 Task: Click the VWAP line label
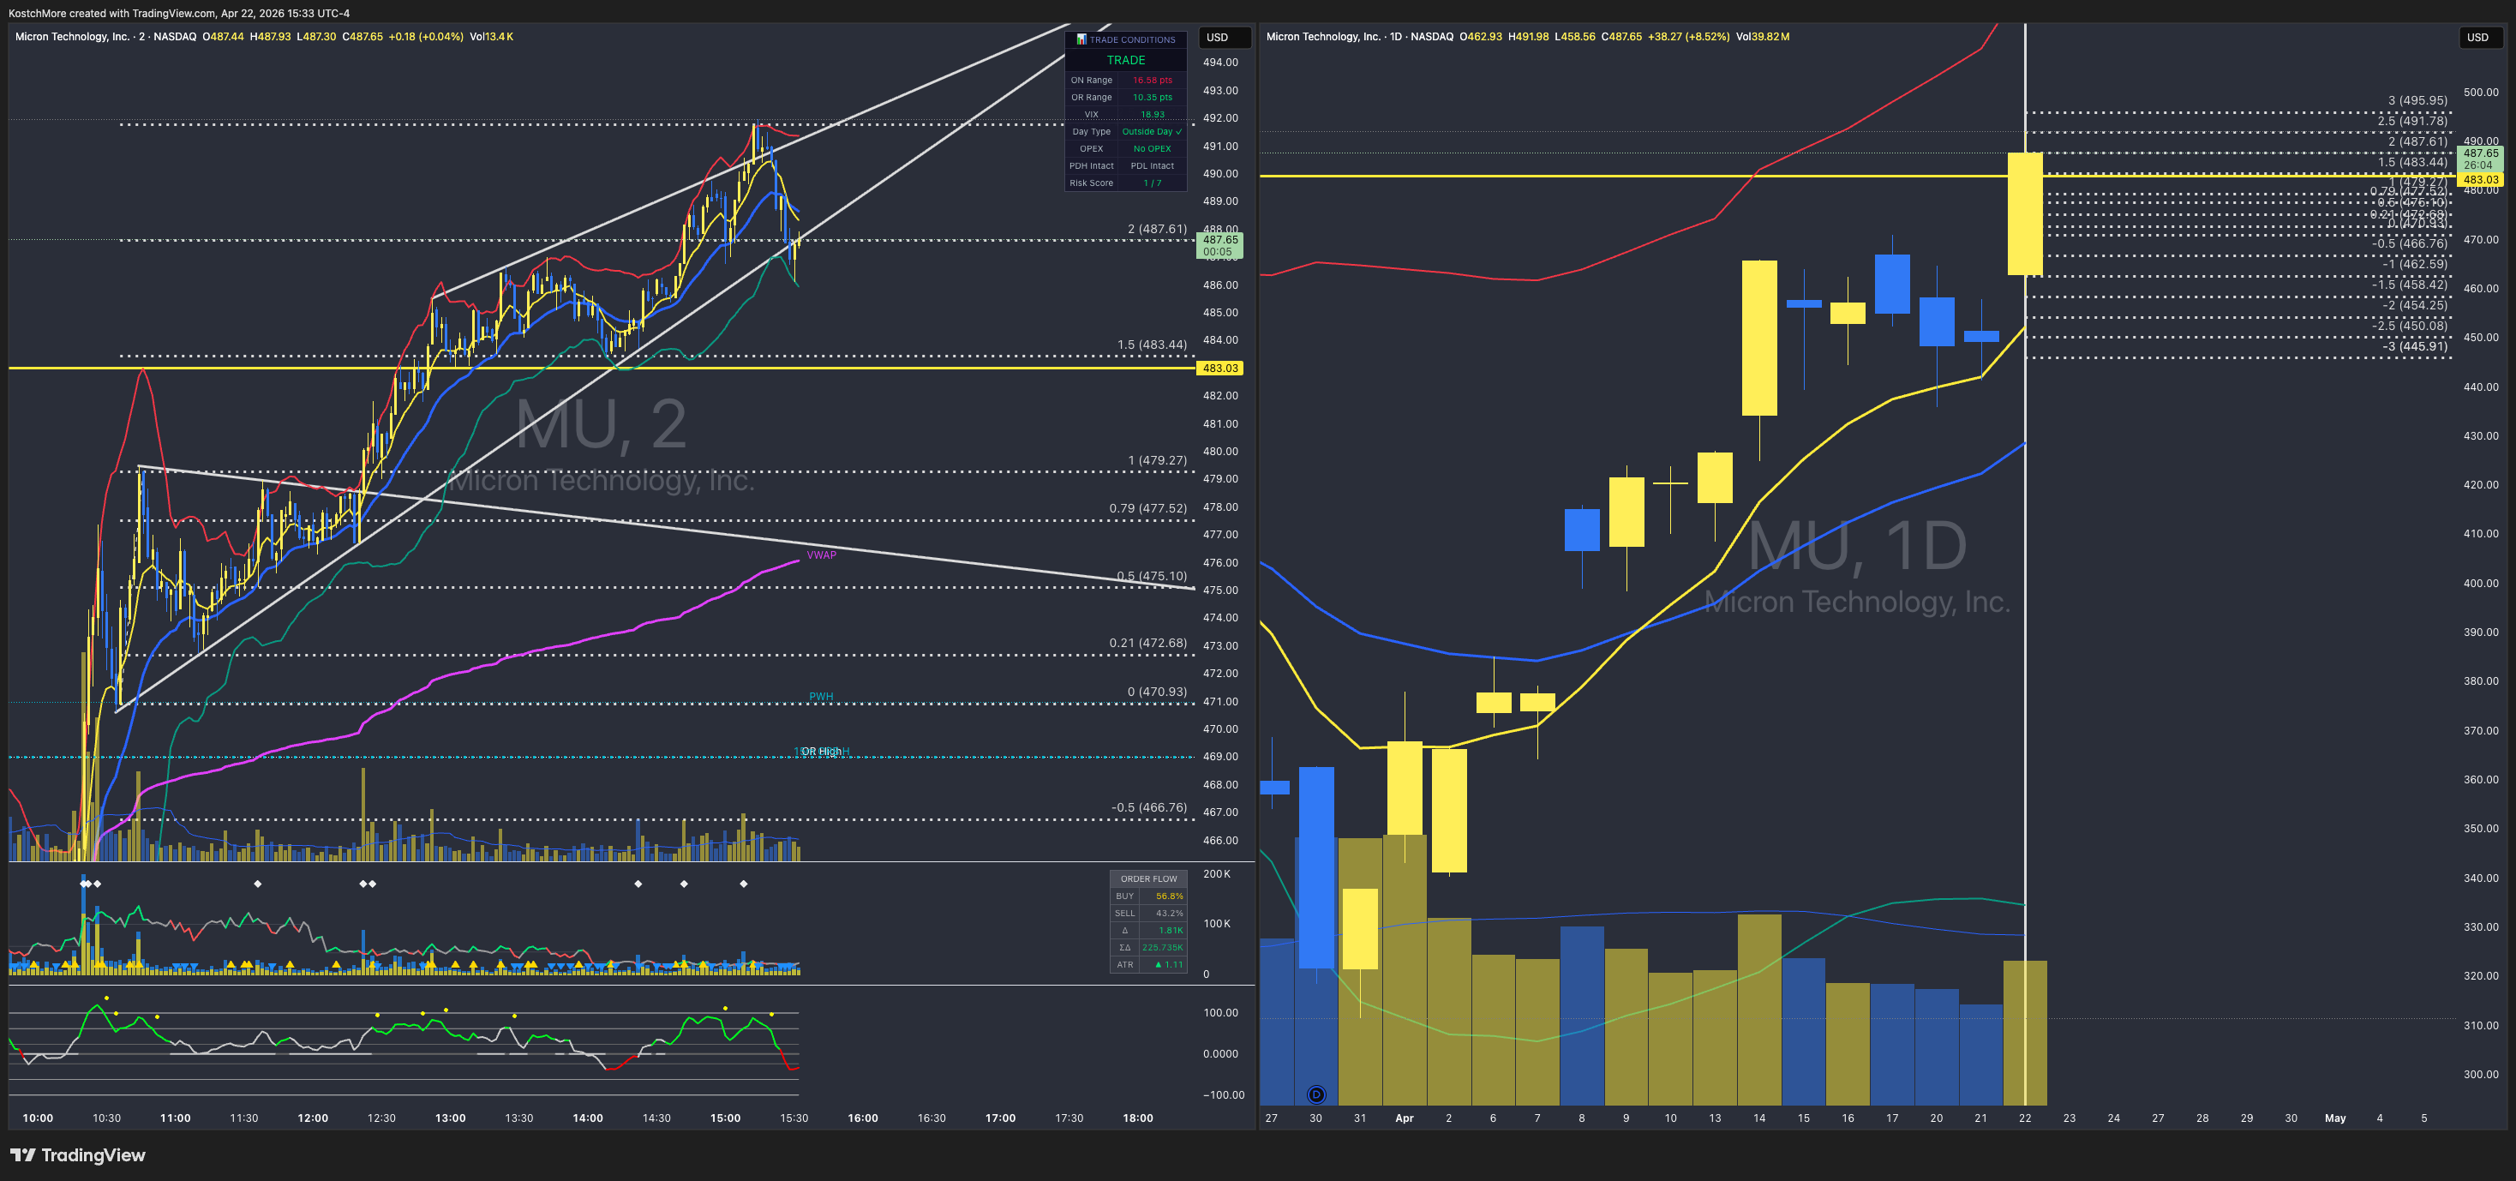[x=822, y=555]
